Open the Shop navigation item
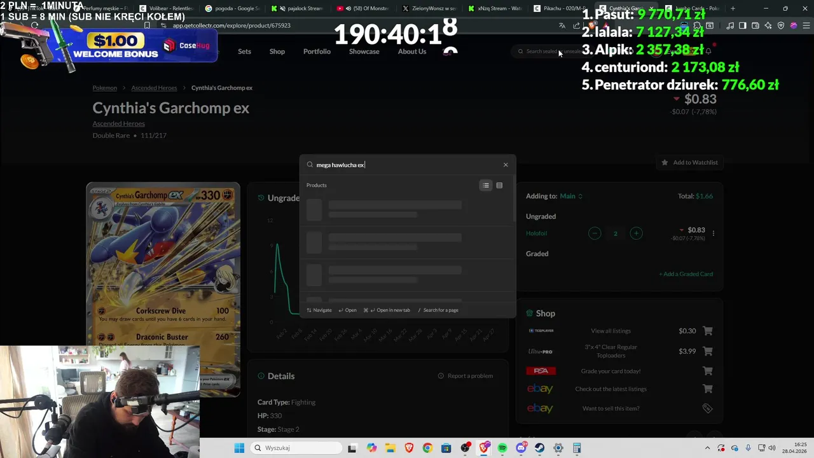The height and width of the screenshot is (458, 814). click(277, 52)
